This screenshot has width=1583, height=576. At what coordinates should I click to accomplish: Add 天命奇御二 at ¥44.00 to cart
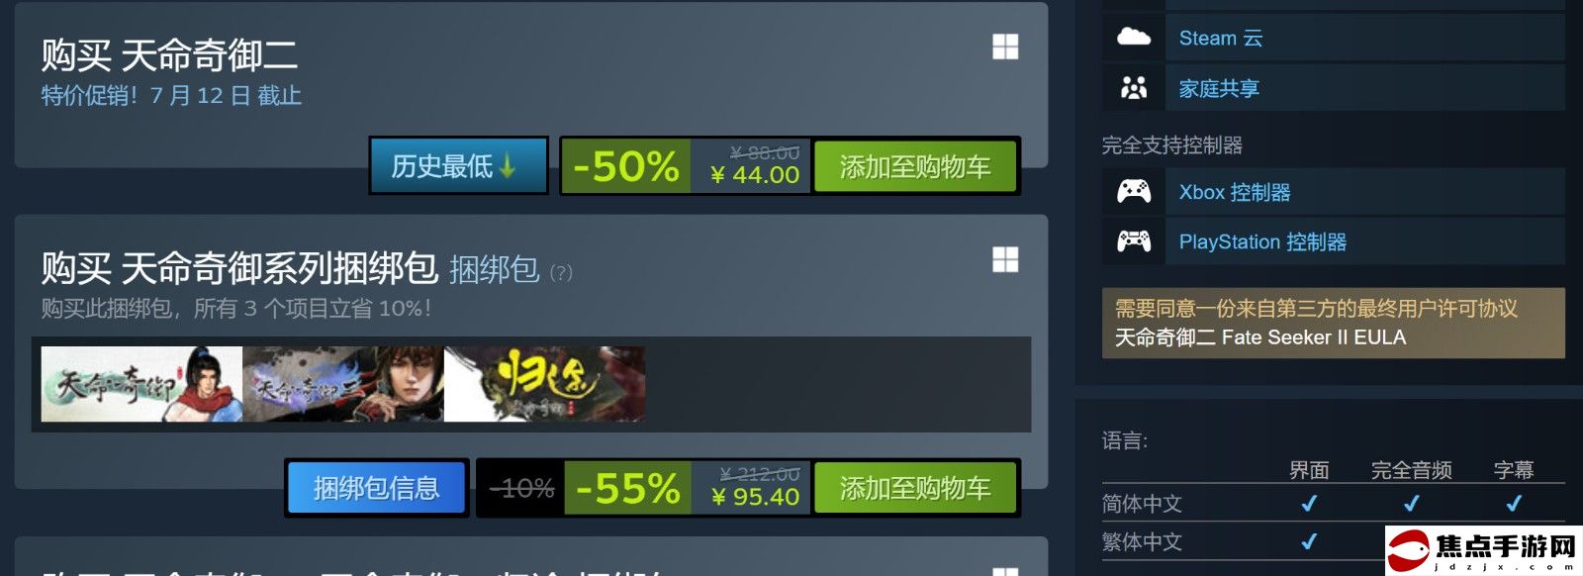pos(915,166)
